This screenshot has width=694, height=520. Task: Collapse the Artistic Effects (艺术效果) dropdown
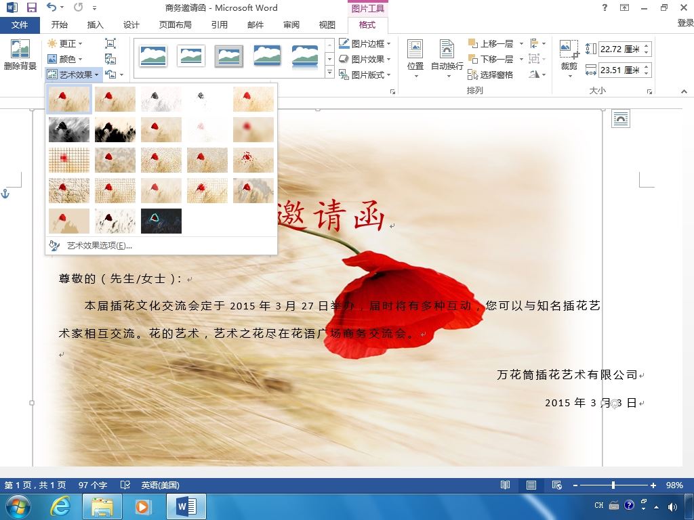point(73,74)
